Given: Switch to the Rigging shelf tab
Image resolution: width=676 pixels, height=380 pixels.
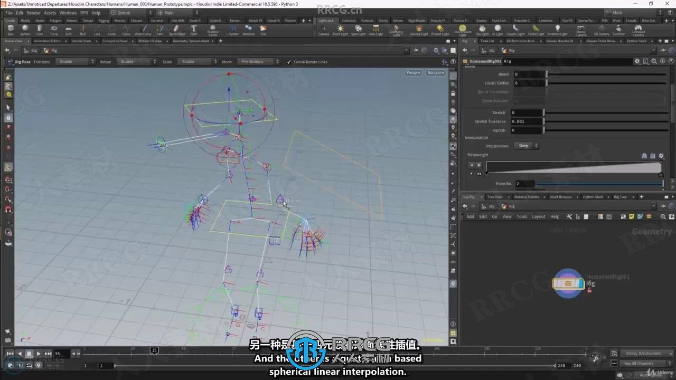Looking at the screenshot, I should tap(104, 21).
